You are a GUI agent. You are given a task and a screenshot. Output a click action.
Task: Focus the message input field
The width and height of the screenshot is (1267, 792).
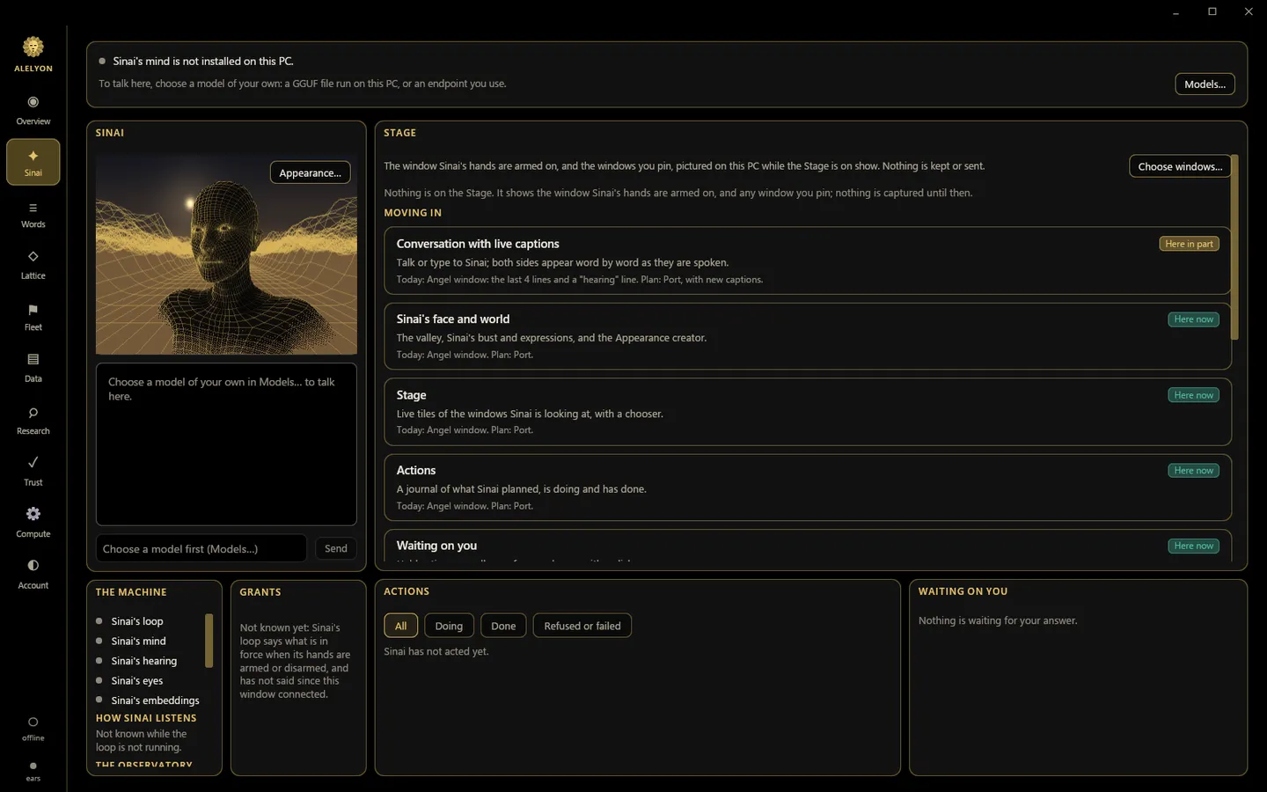point(201,548)
